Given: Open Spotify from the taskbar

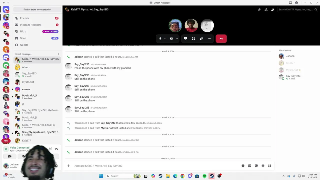Looking at the screenshot, I should tap(204, 176).
